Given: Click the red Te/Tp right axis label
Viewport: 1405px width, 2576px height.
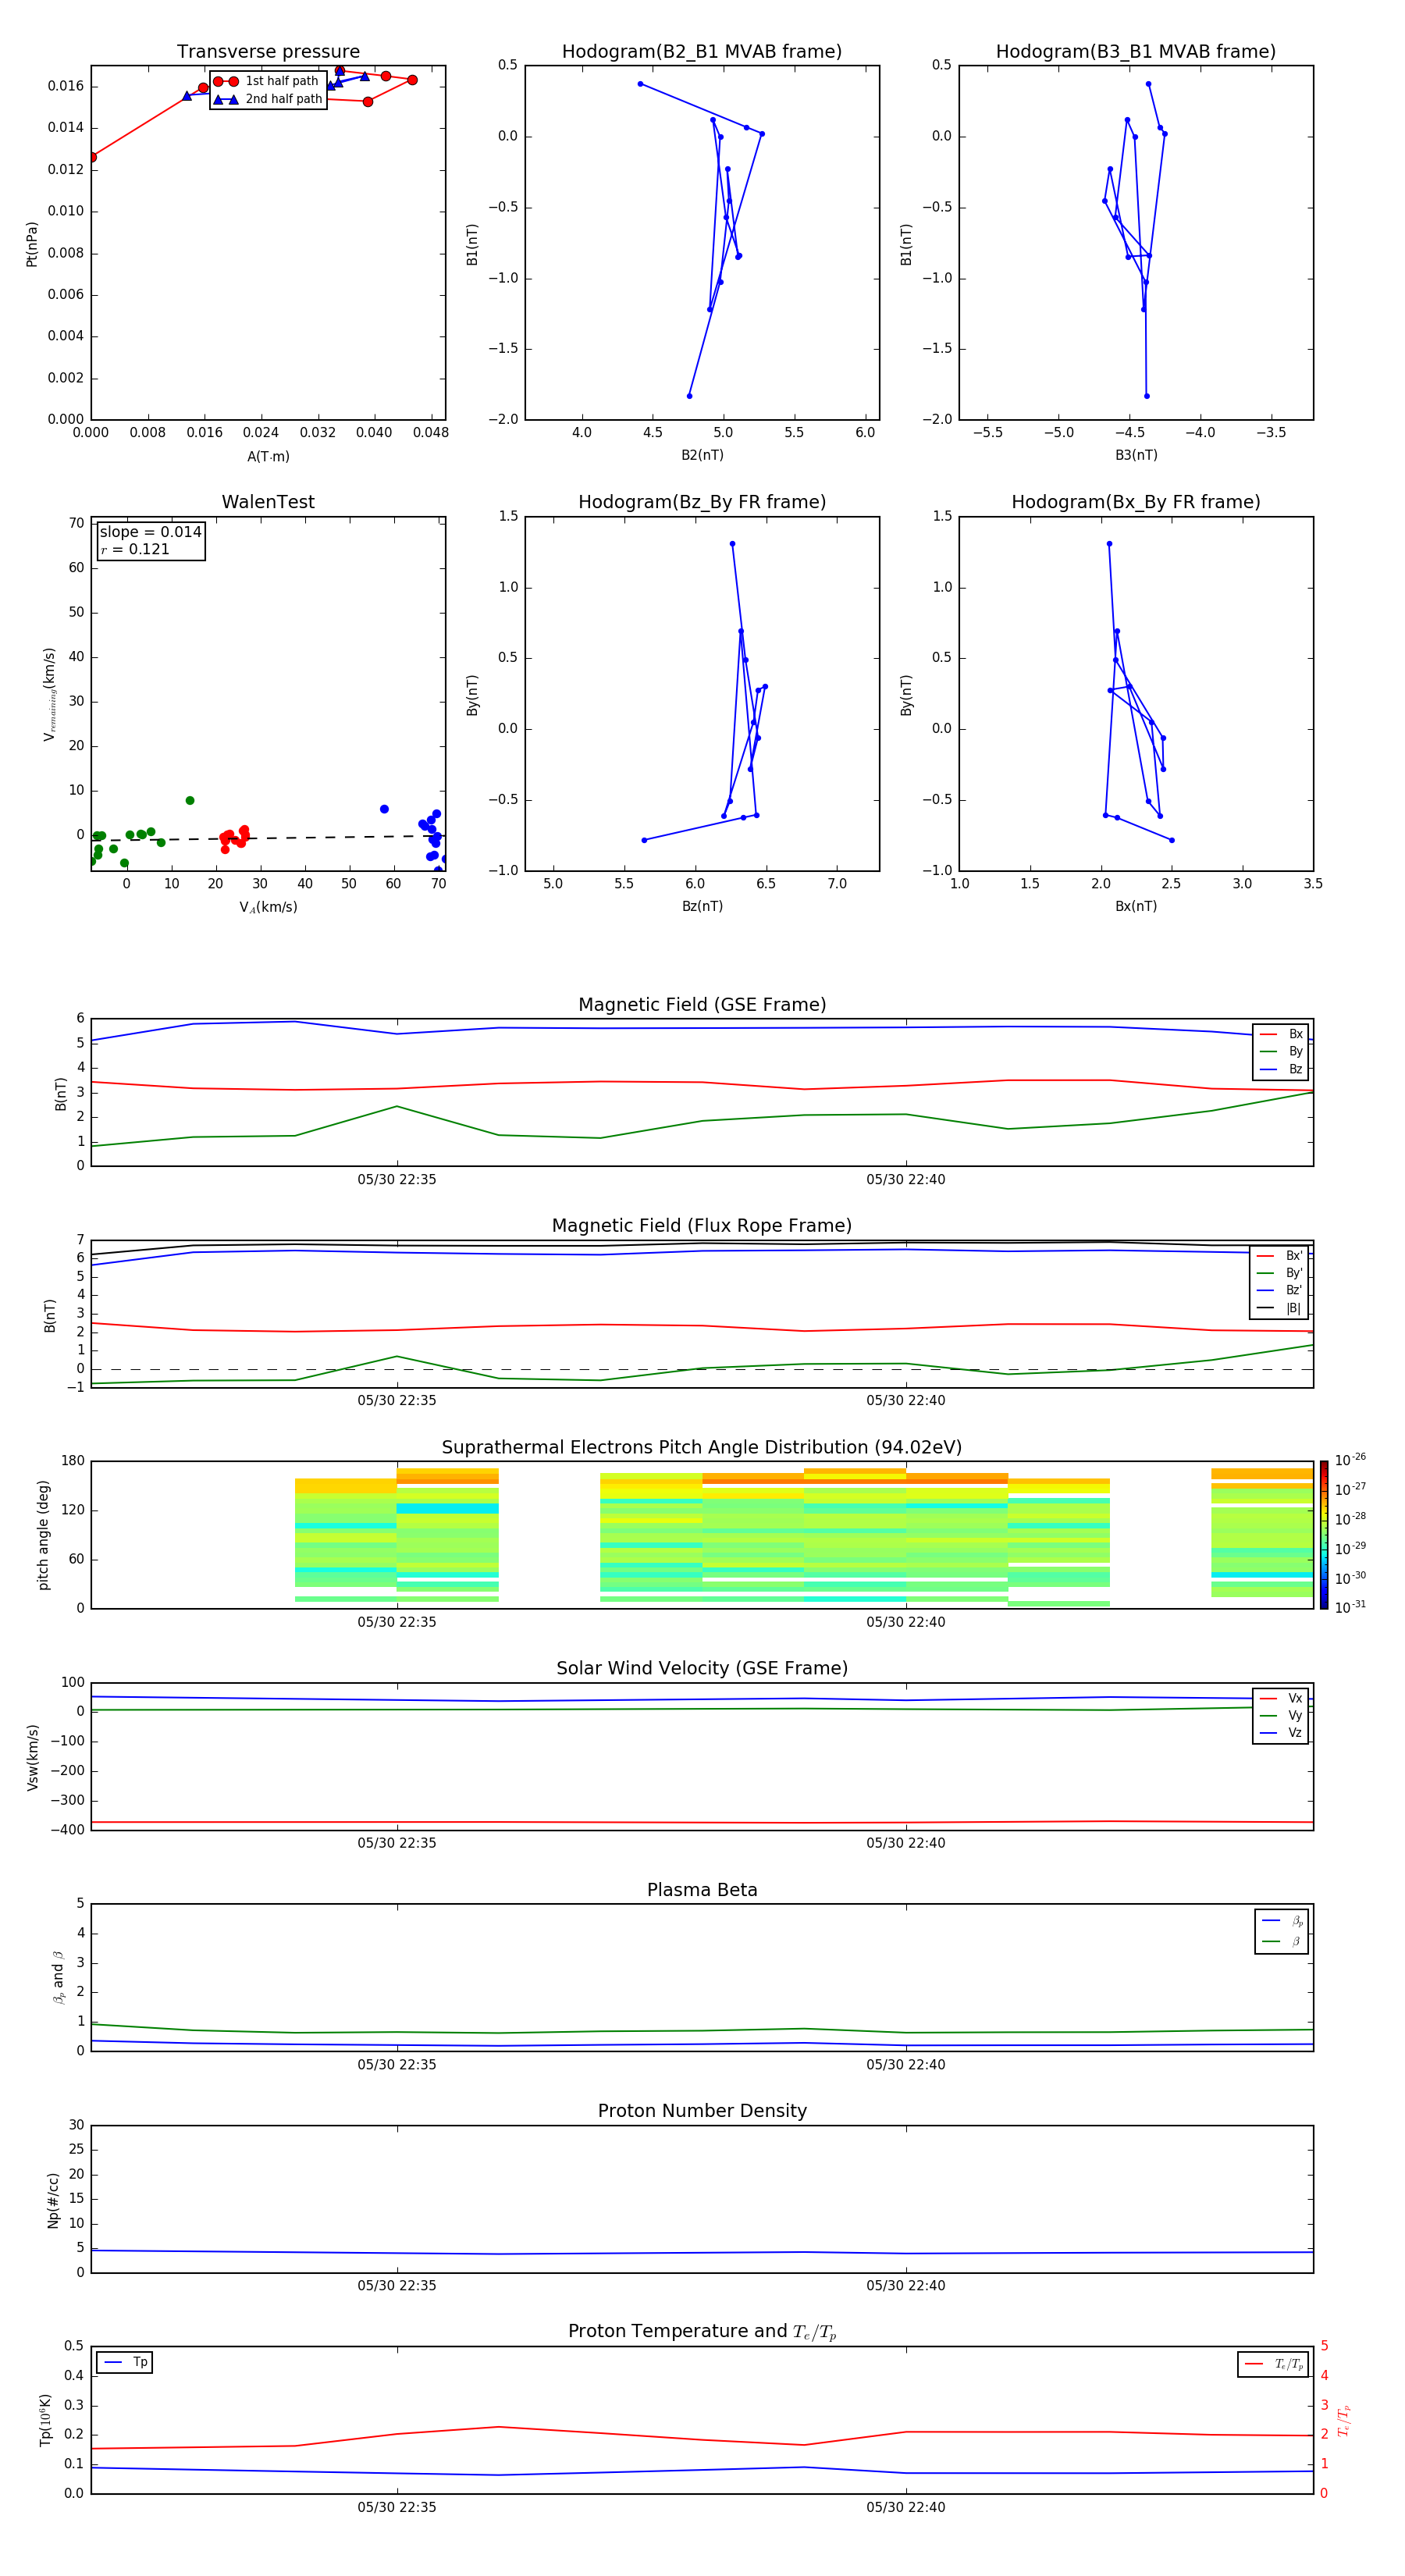Looking at the screenshot, I should point(1345,2420).
